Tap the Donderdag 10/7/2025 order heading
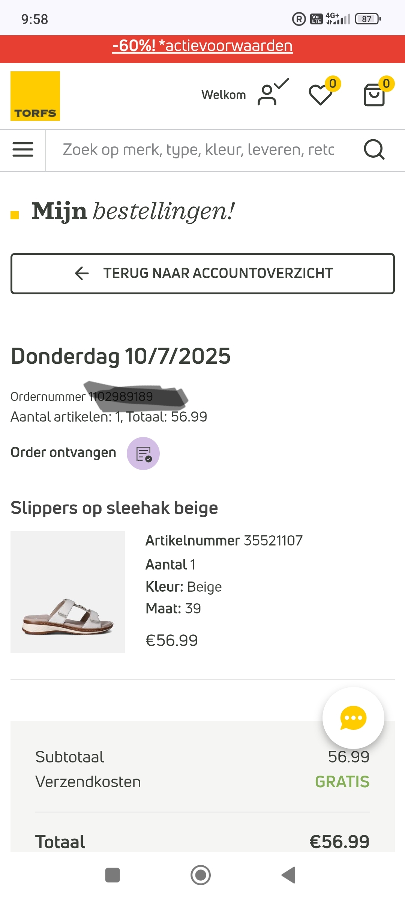Screen dimensions: 405x901 pyautogui.click(x=121, y=356)
